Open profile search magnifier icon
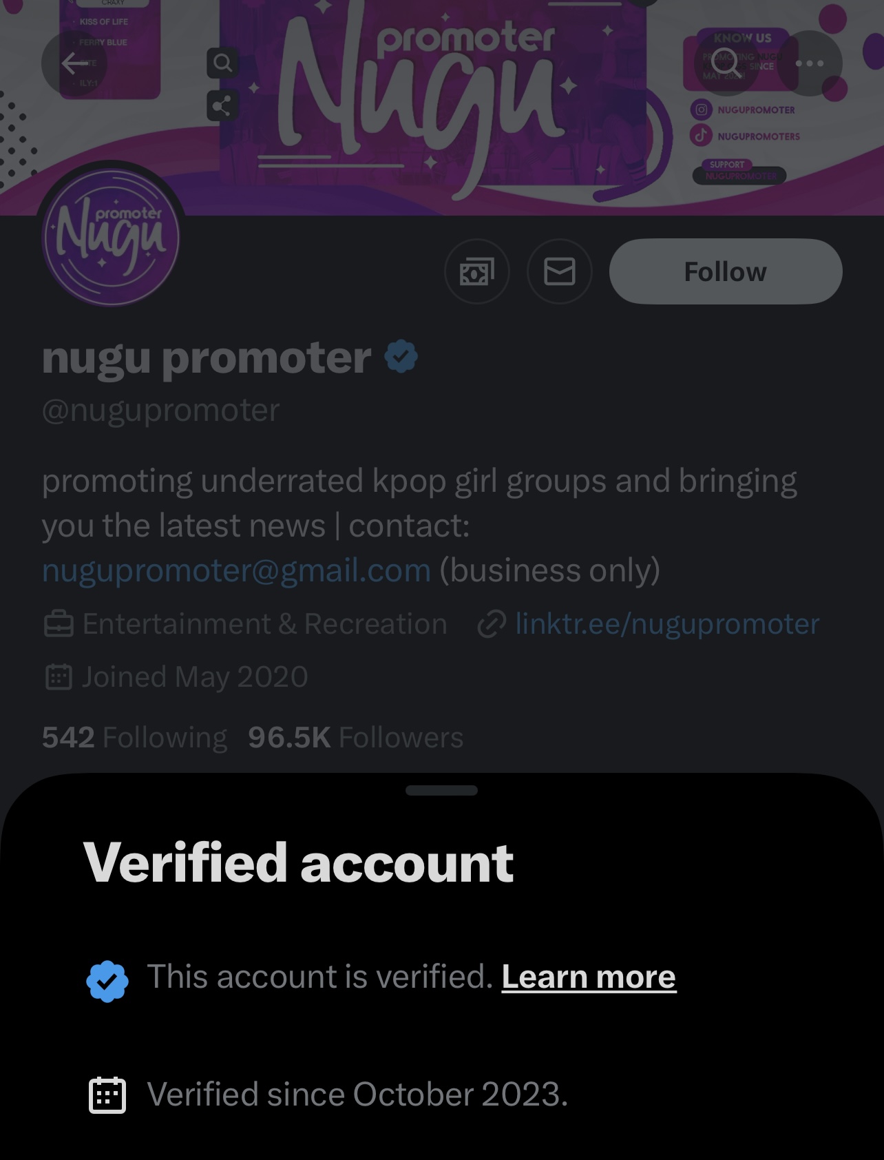This screenshot has height=1160, width=884. pos(726,63)
